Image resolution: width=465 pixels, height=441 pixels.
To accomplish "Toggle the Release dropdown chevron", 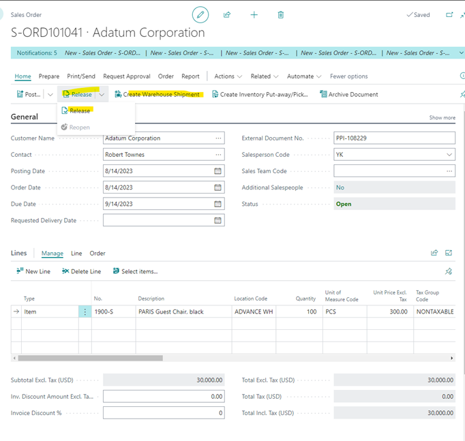I will pos(102,95).
